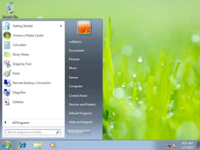Select the Snipping Tool text label
Screen dimensions: 200x150
coord(22,64)
